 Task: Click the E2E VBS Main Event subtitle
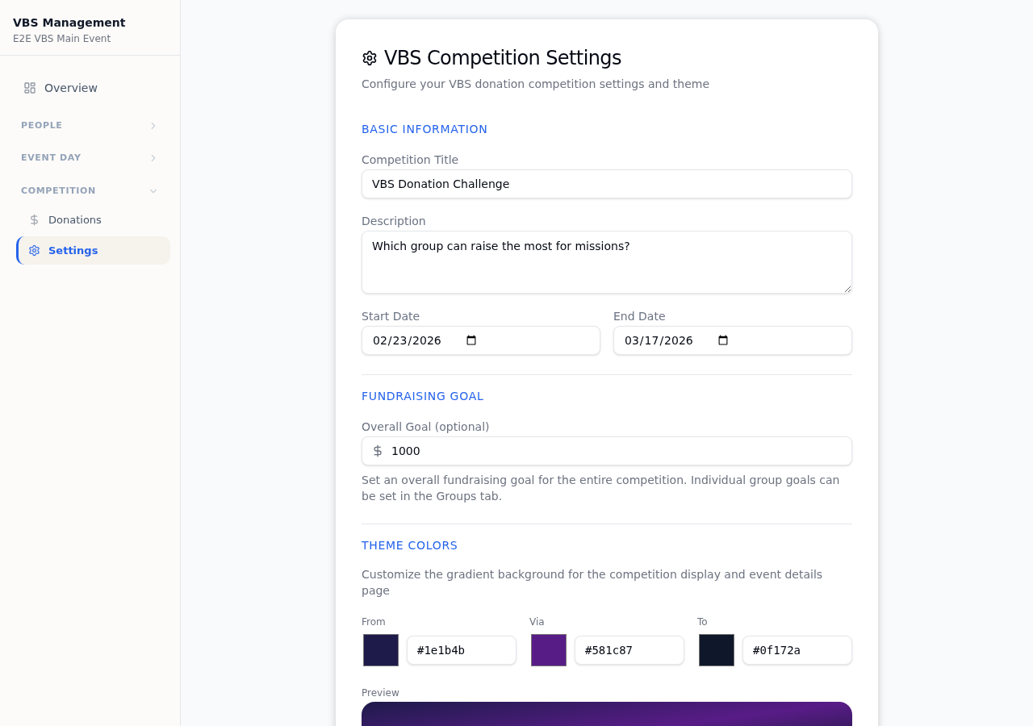61,38
